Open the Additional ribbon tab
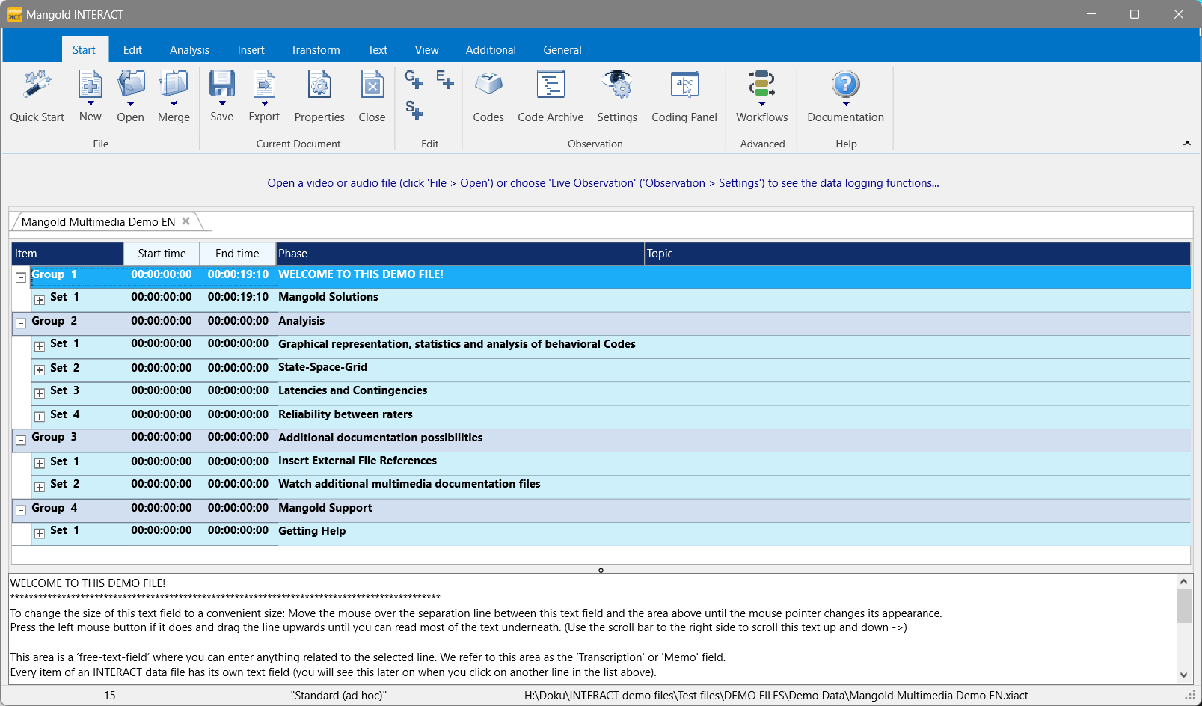This screenshot has height=706, width=1202. tap(491, 50)
